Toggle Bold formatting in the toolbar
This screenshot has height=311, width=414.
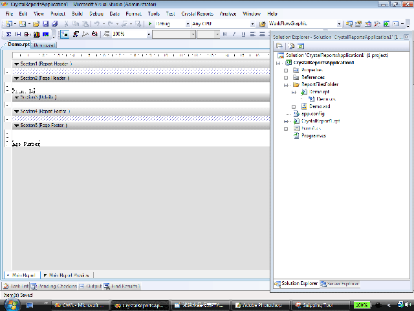(224, 34)
